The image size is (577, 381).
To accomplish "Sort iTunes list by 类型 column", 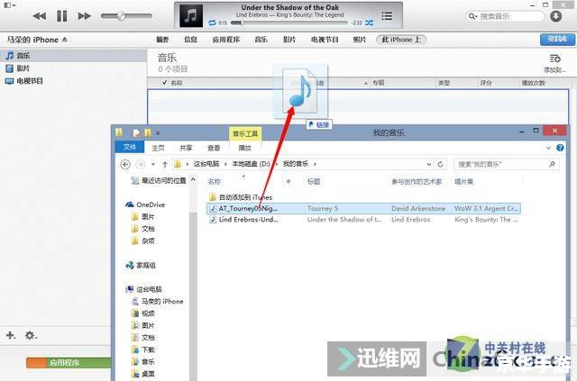I will [x=444, y=83].
